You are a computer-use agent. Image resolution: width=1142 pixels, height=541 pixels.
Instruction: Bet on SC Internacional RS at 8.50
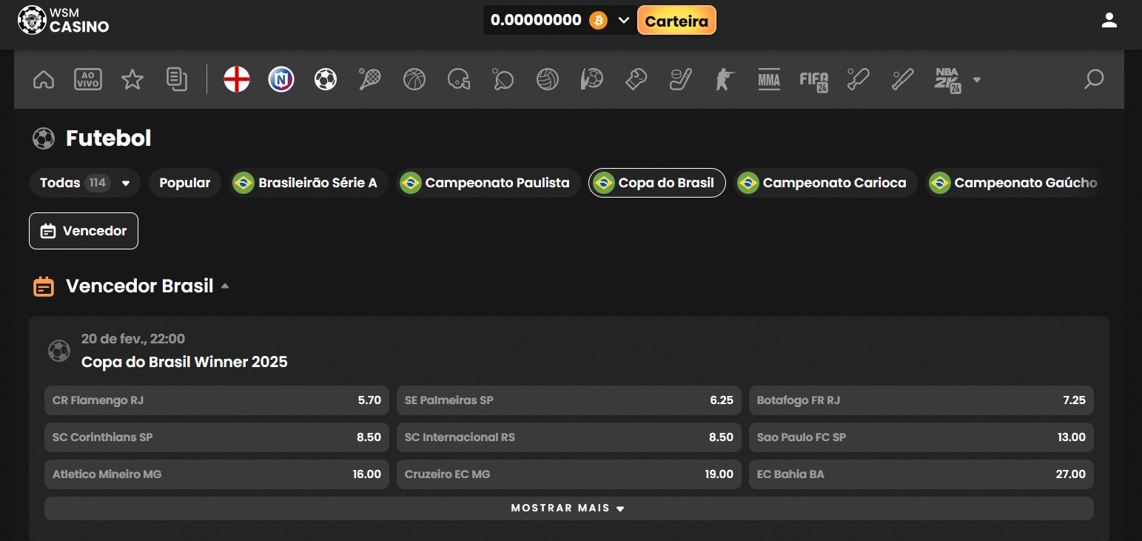point(568,437)
